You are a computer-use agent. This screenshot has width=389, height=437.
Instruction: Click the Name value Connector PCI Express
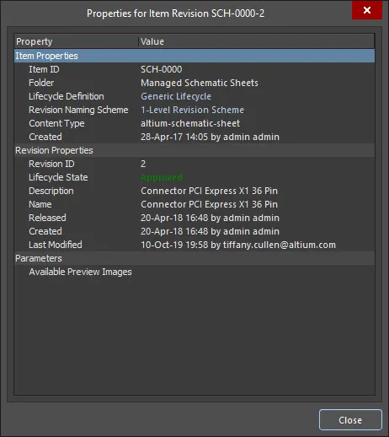coord(209,204)
